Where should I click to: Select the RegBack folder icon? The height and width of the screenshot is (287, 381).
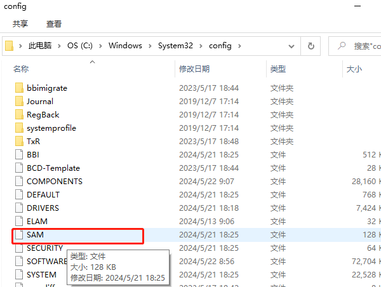18,114
